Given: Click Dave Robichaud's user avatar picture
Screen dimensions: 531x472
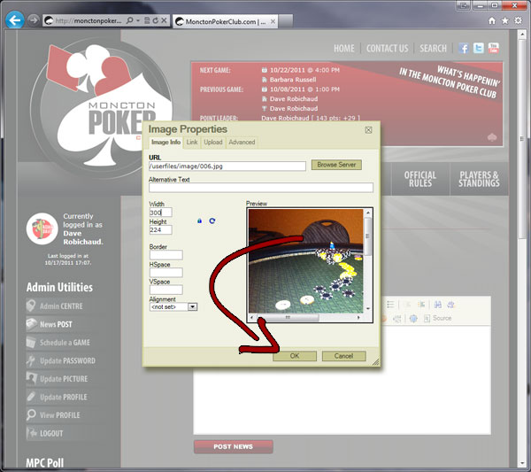Looking at the screenshot, I should pyautogui.click(x=42, y=228).
